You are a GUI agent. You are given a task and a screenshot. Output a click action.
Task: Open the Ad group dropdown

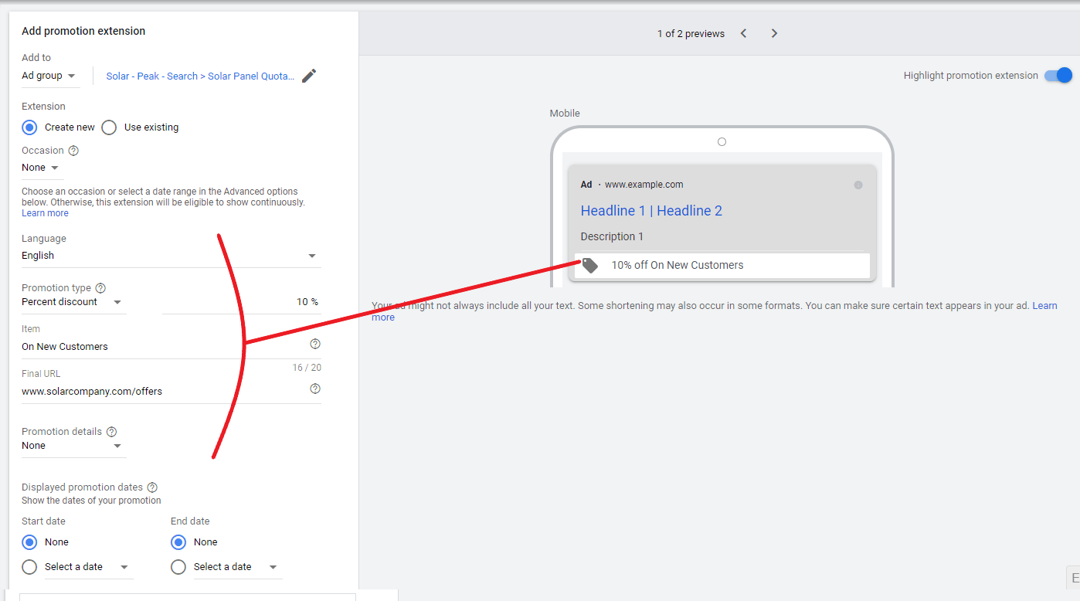[49, 76]
